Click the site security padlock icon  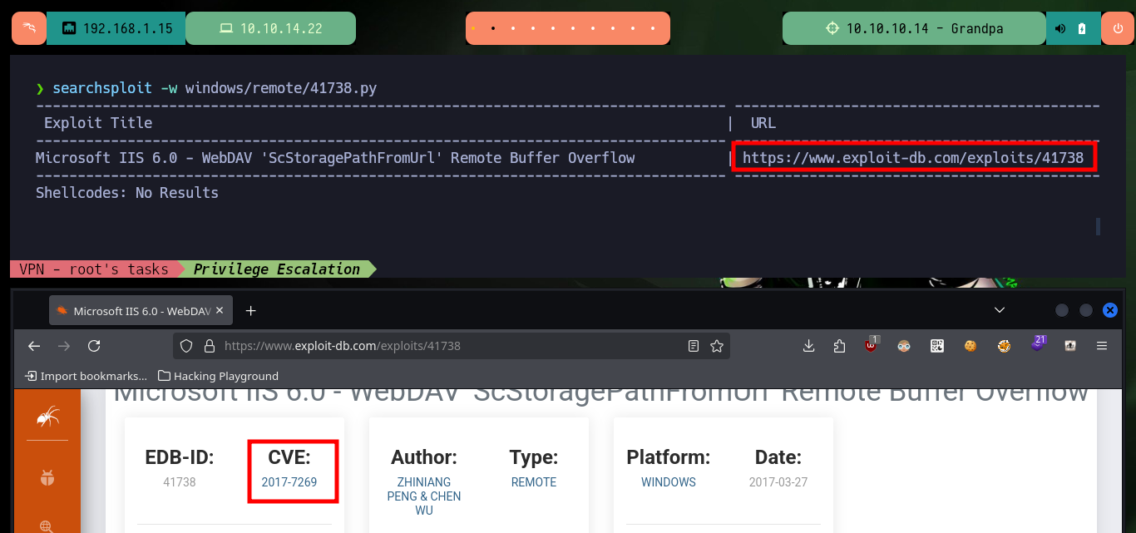(x=209, y=346)
